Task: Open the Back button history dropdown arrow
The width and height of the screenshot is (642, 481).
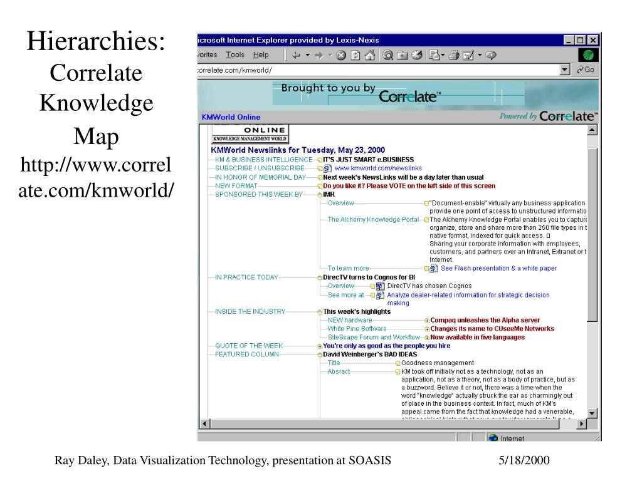Action: click(307, 55)
